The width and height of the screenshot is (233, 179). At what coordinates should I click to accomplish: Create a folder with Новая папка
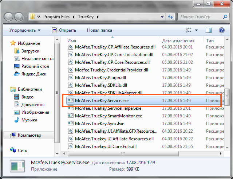(x=99, y=30)
